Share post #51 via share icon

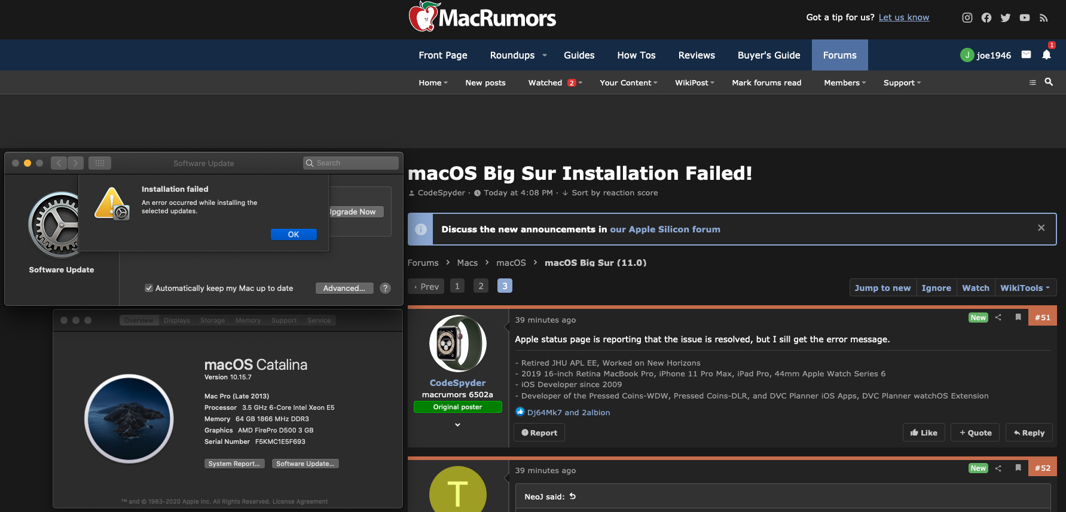[998, 317]
